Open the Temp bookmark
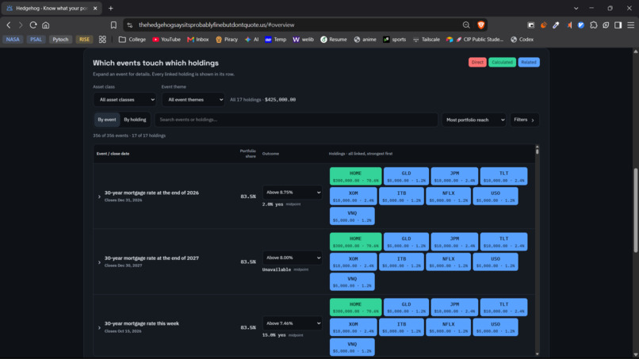 tap(275, 40)
